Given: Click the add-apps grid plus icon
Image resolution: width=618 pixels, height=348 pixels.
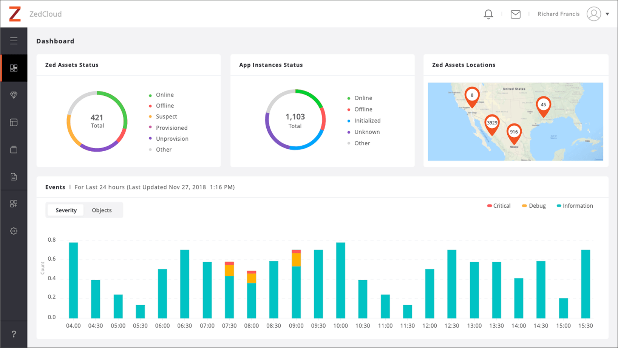Looking at the screenshot, I should pos(14,204).
